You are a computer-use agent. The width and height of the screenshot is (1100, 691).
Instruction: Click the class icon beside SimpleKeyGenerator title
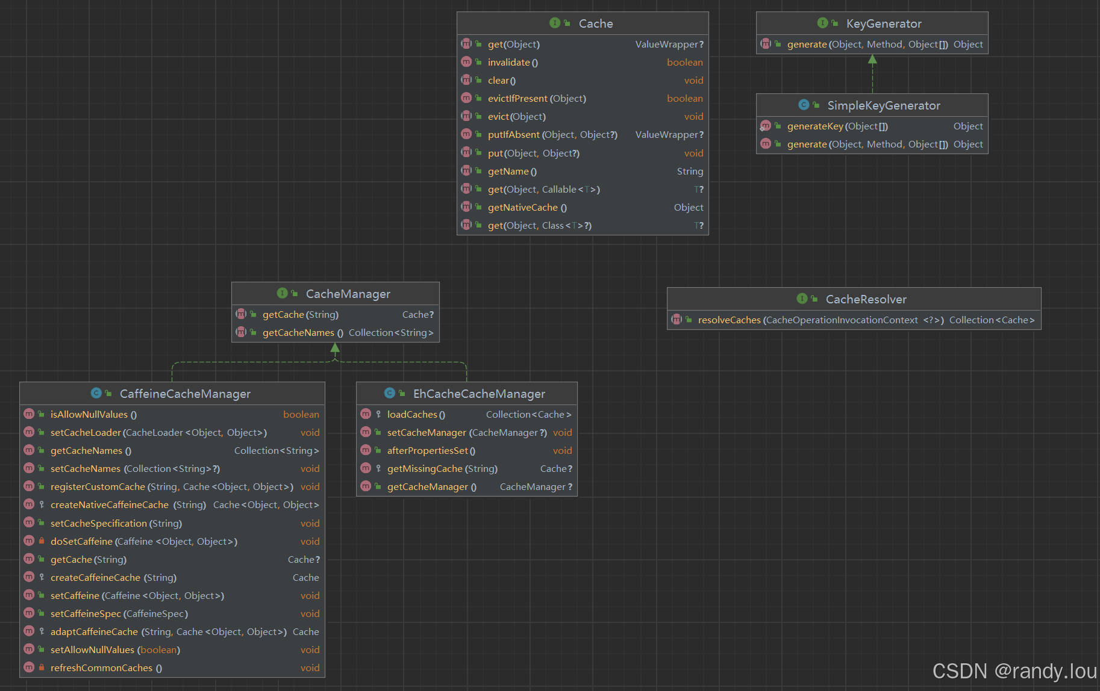coord(803,105)
